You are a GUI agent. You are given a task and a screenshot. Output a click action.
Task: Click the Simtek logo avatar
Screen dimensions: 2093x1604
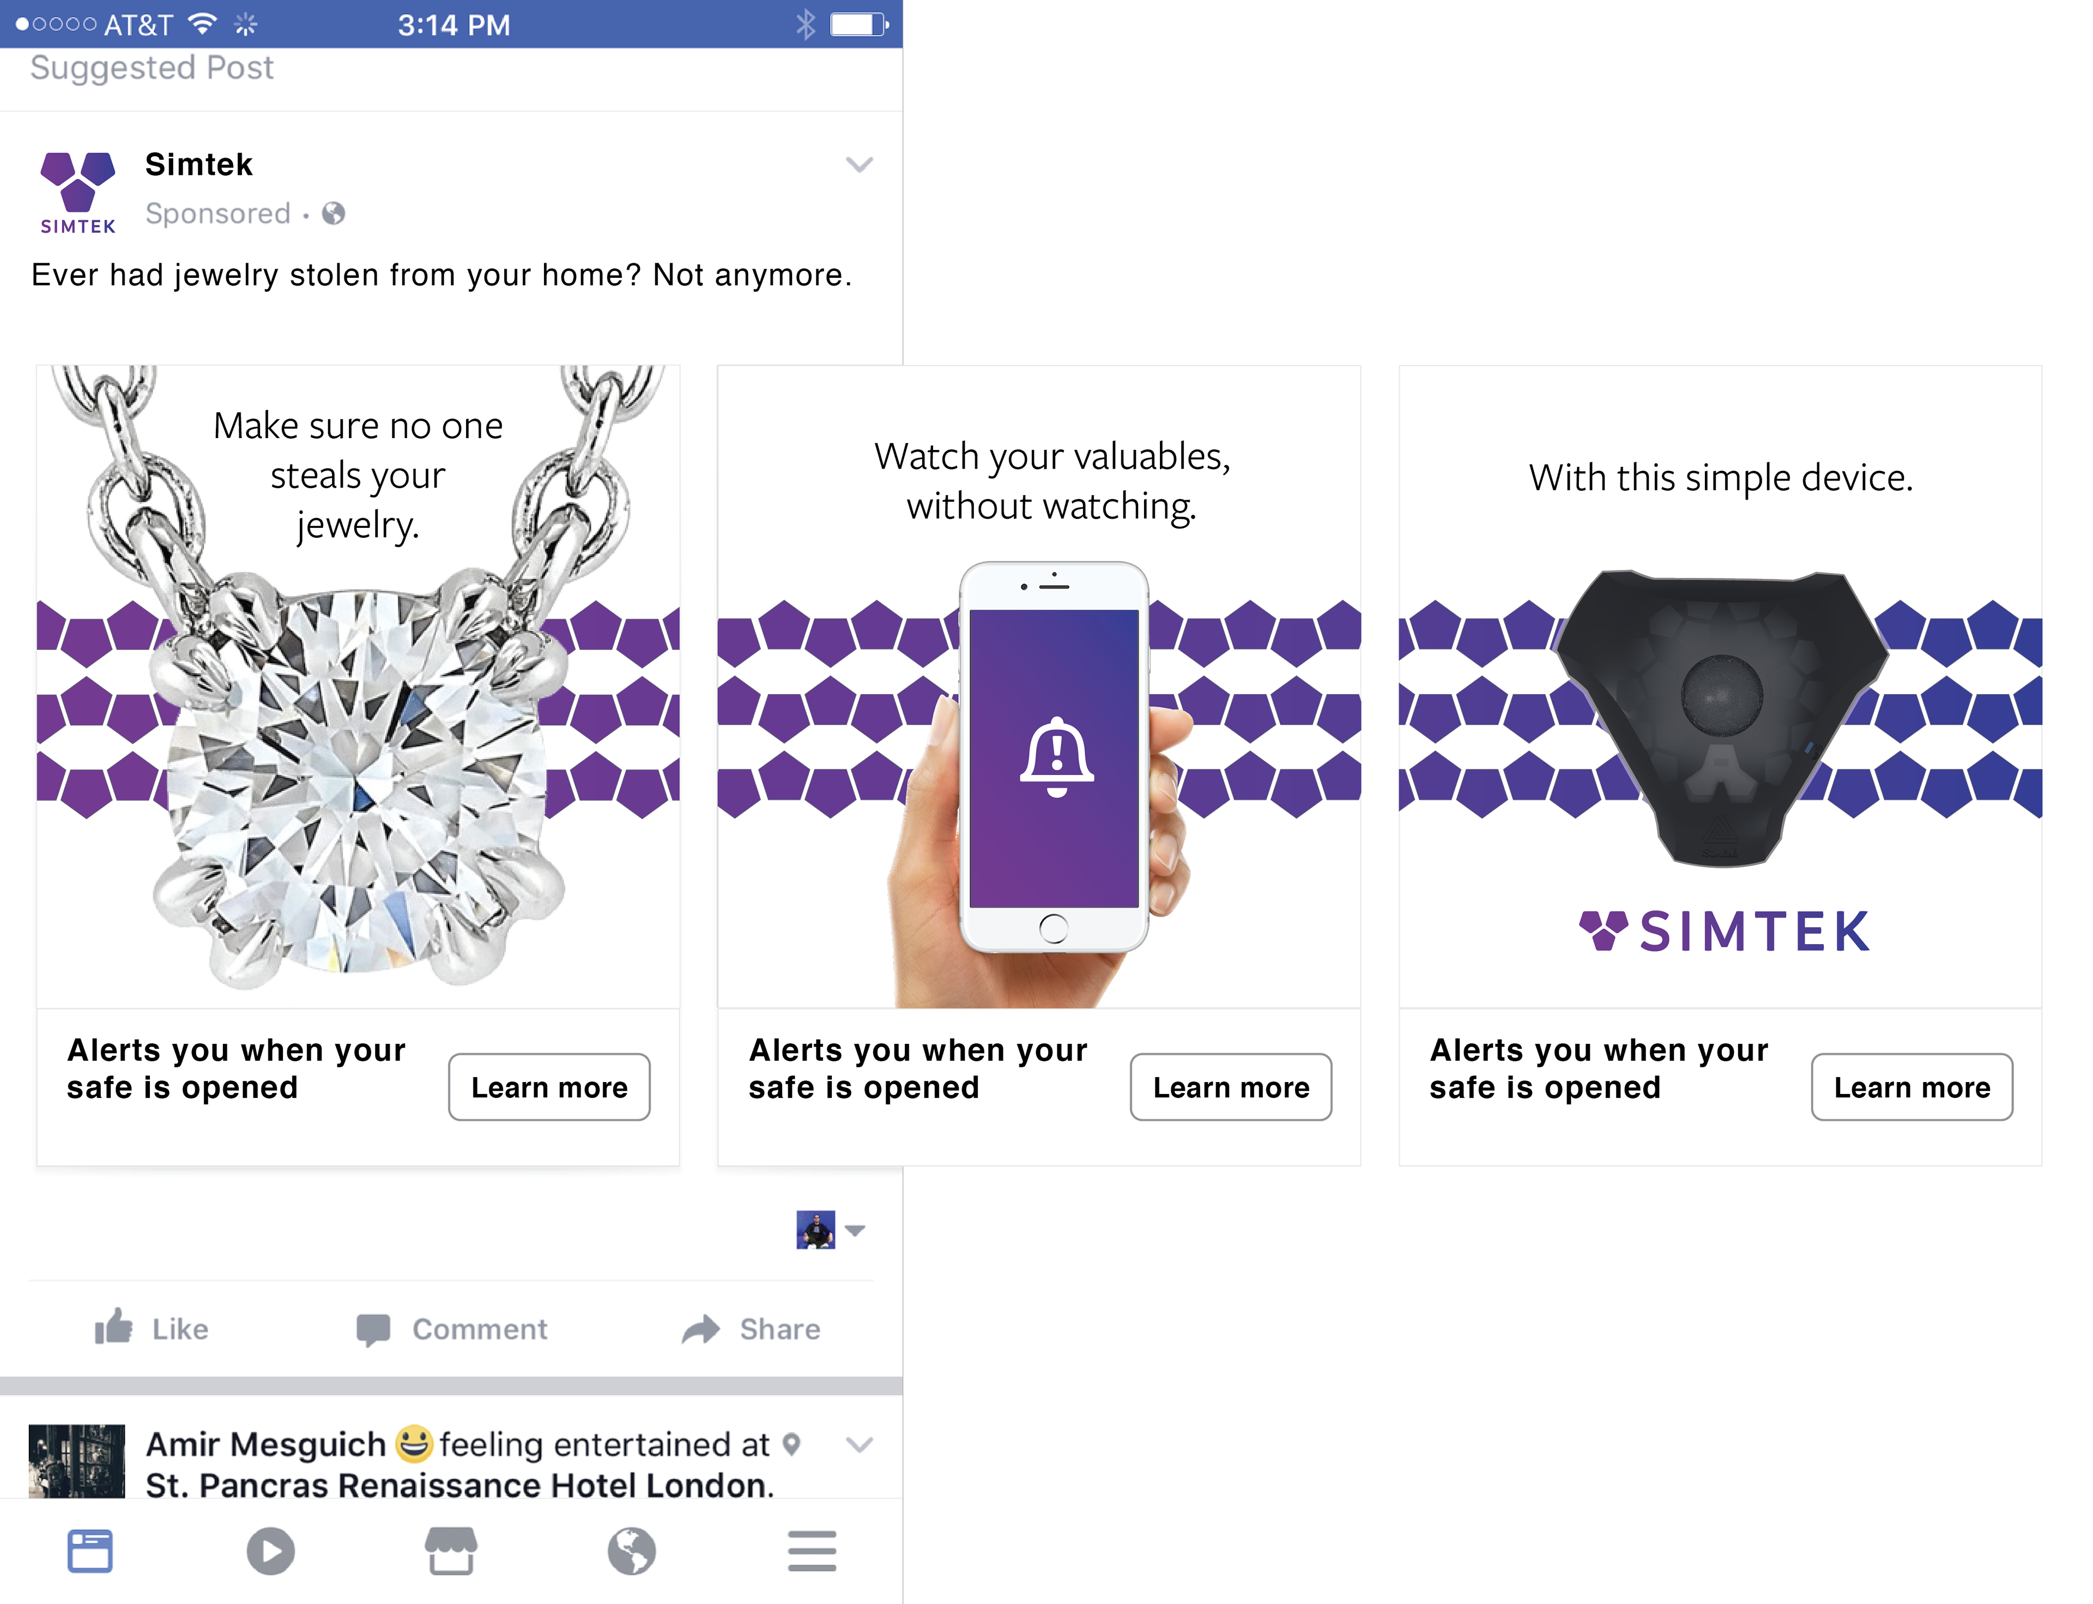[77, 192]
